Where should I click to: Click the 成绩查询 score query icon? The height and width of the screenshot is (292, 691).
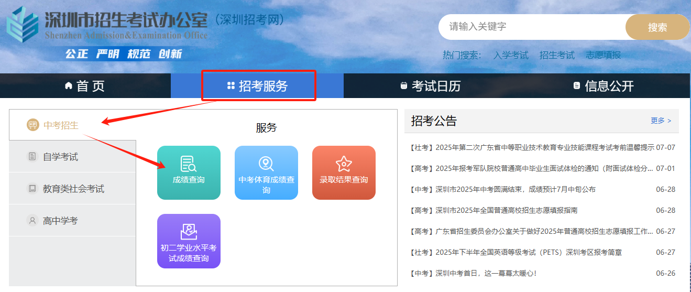pos(189,164)
